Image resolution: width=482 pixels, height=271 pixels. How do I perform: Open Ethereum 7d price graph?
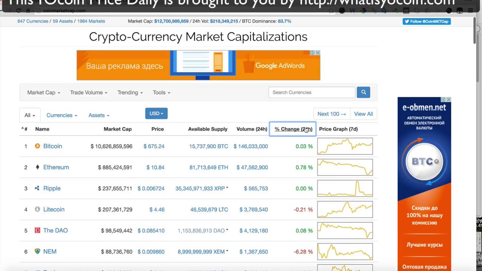pyautogui.click(x=345, y=167)
